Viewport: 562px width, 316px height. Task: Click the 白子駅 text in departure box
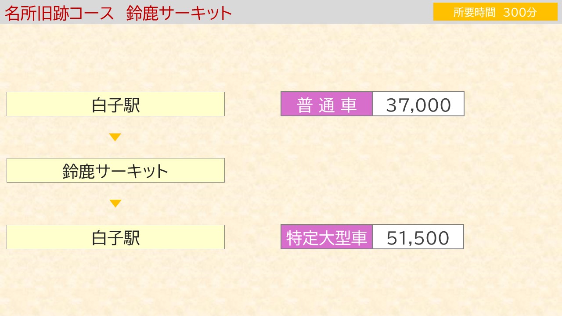[116, 105]
